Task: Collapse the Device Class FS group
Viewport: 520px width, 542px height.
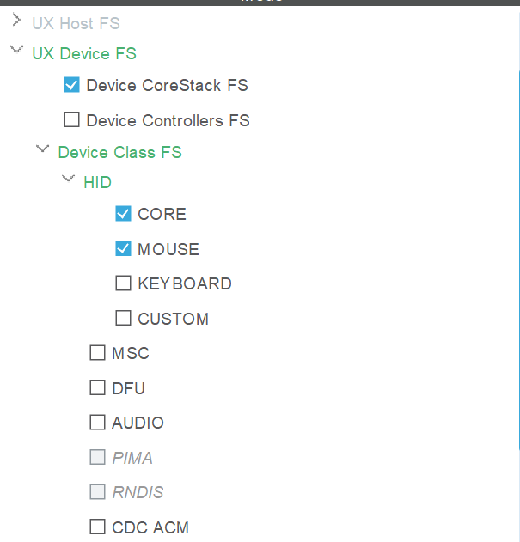Action: 42,150
